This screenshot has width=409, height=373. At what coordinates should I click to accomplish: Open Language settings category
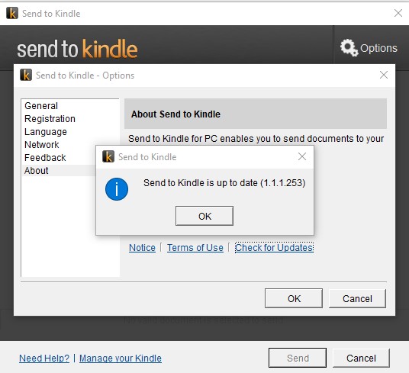click(46, 132)
